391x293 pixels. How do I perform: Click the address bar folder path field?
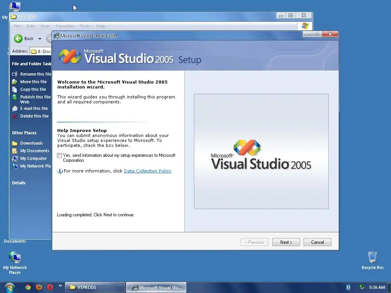41,52
